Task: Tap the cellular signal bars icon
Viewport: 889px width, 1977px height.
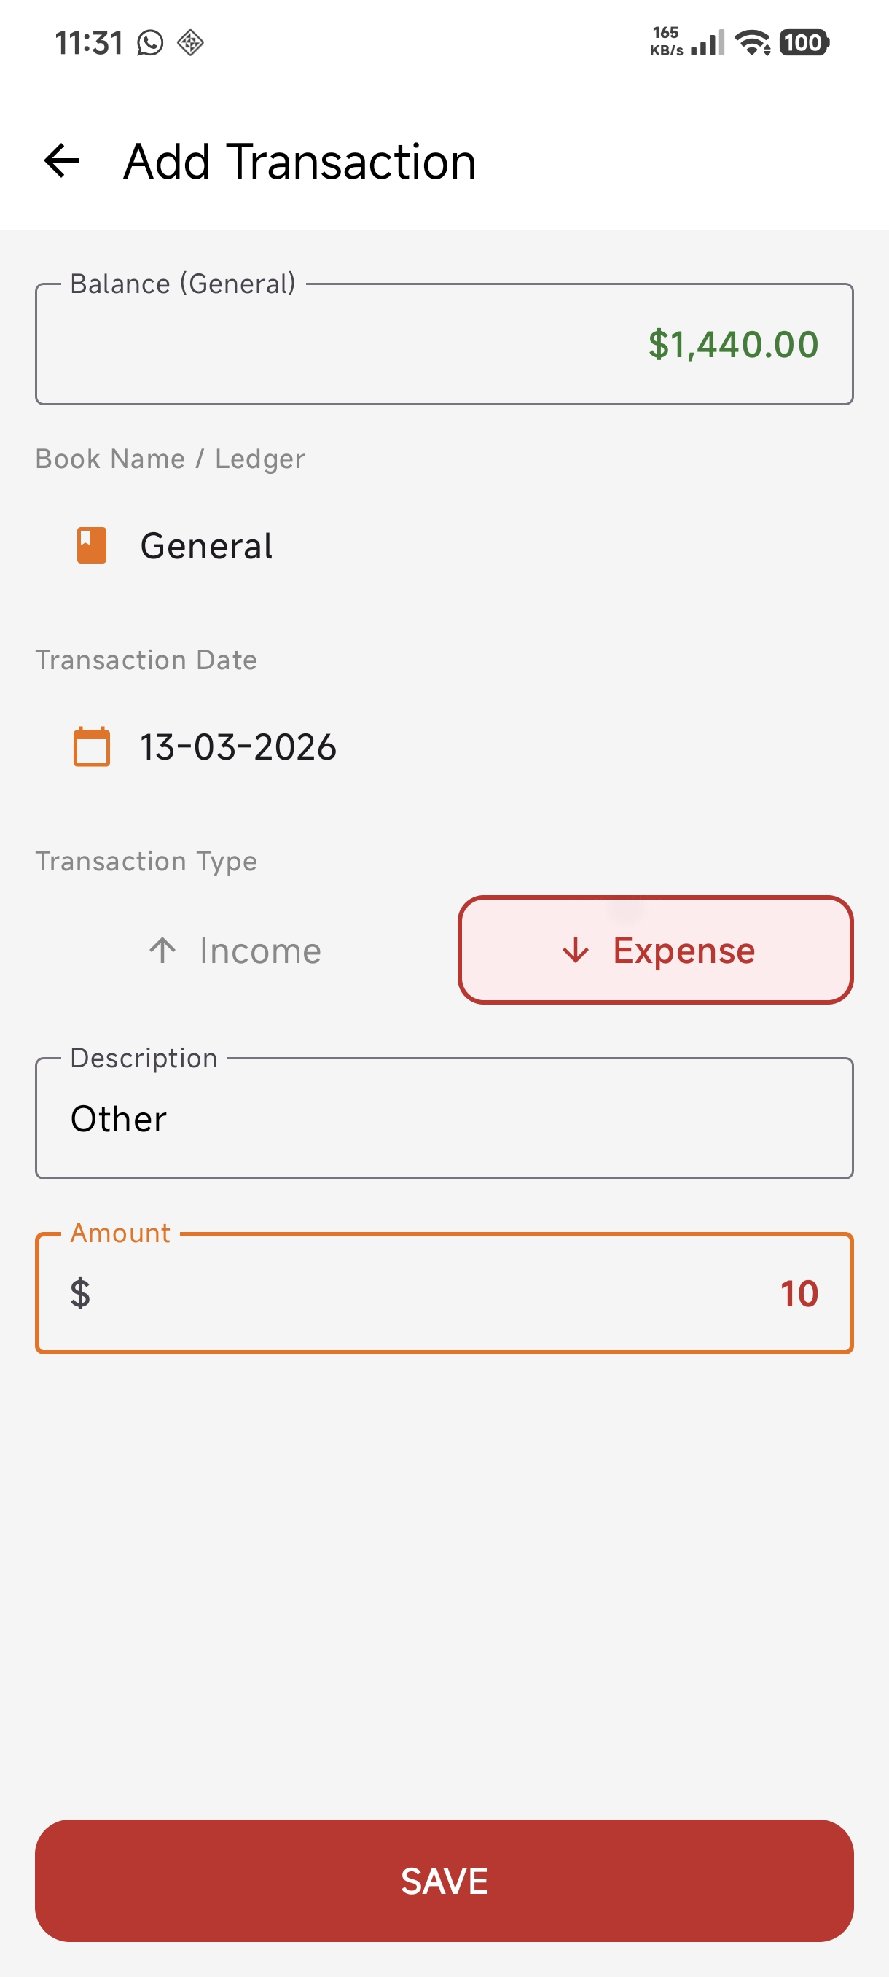Action: (708, 43)
